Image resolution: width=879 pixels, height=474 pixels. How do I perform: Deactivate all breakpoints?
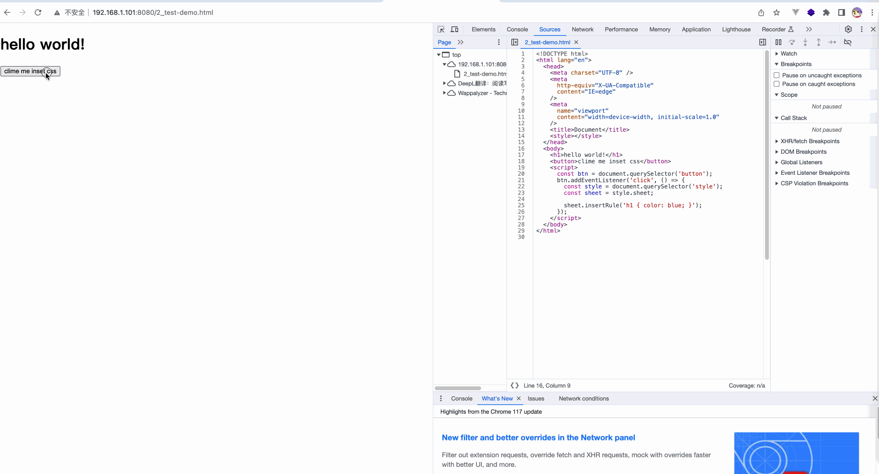[x=848, y=42]
